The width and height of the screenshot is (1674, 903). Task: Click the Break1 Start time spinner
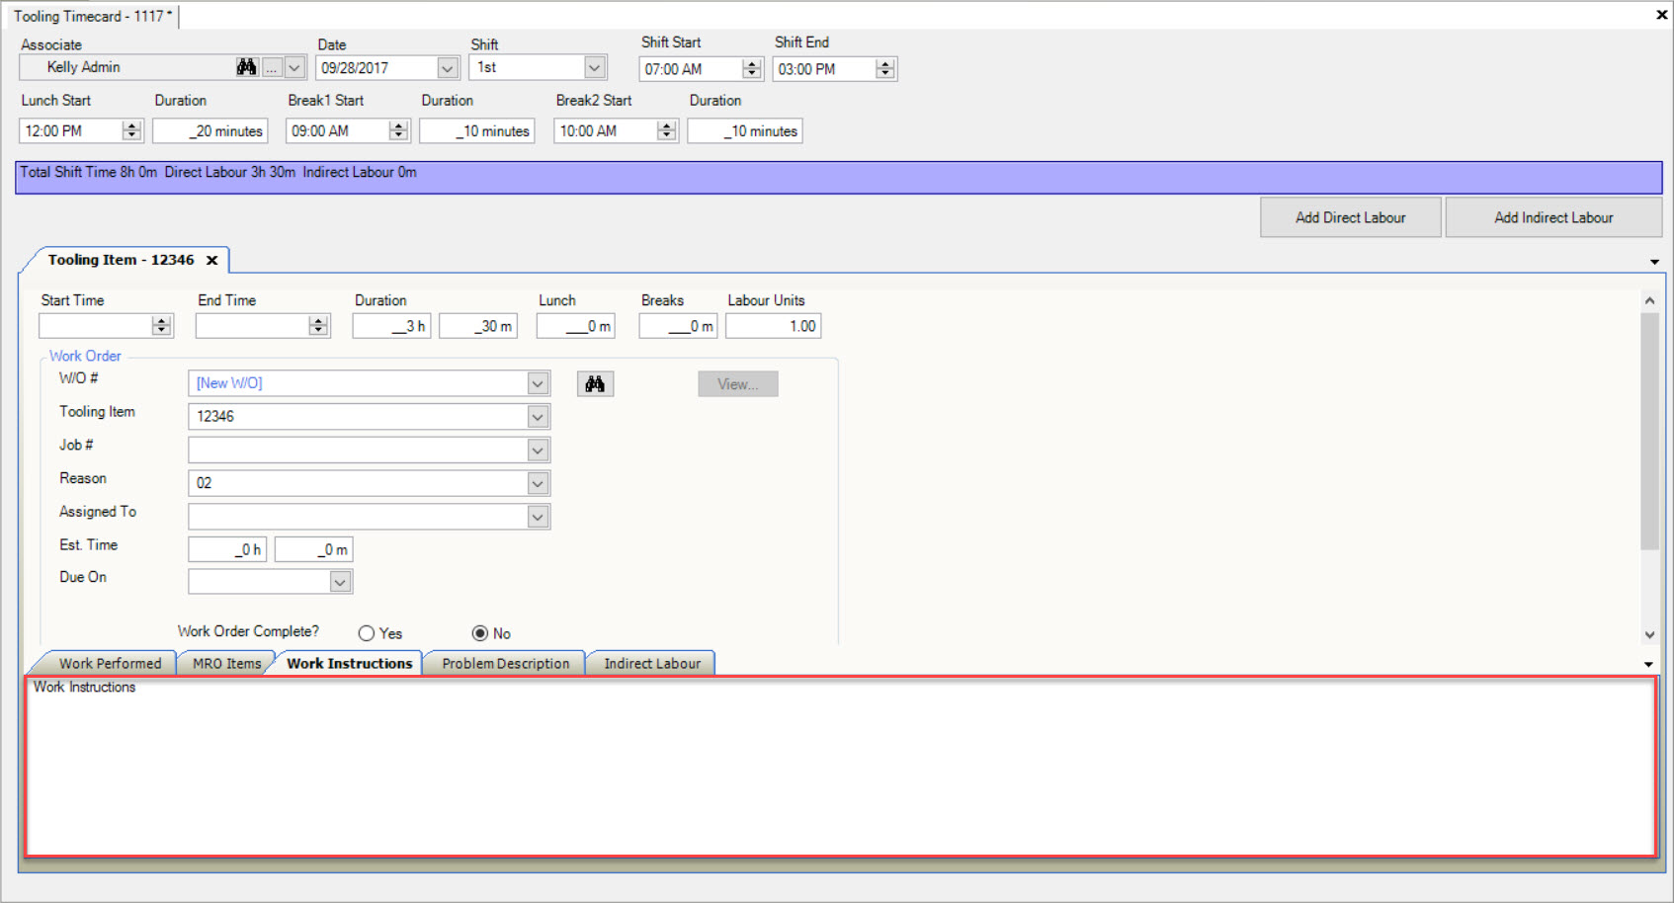coord(399,130)
